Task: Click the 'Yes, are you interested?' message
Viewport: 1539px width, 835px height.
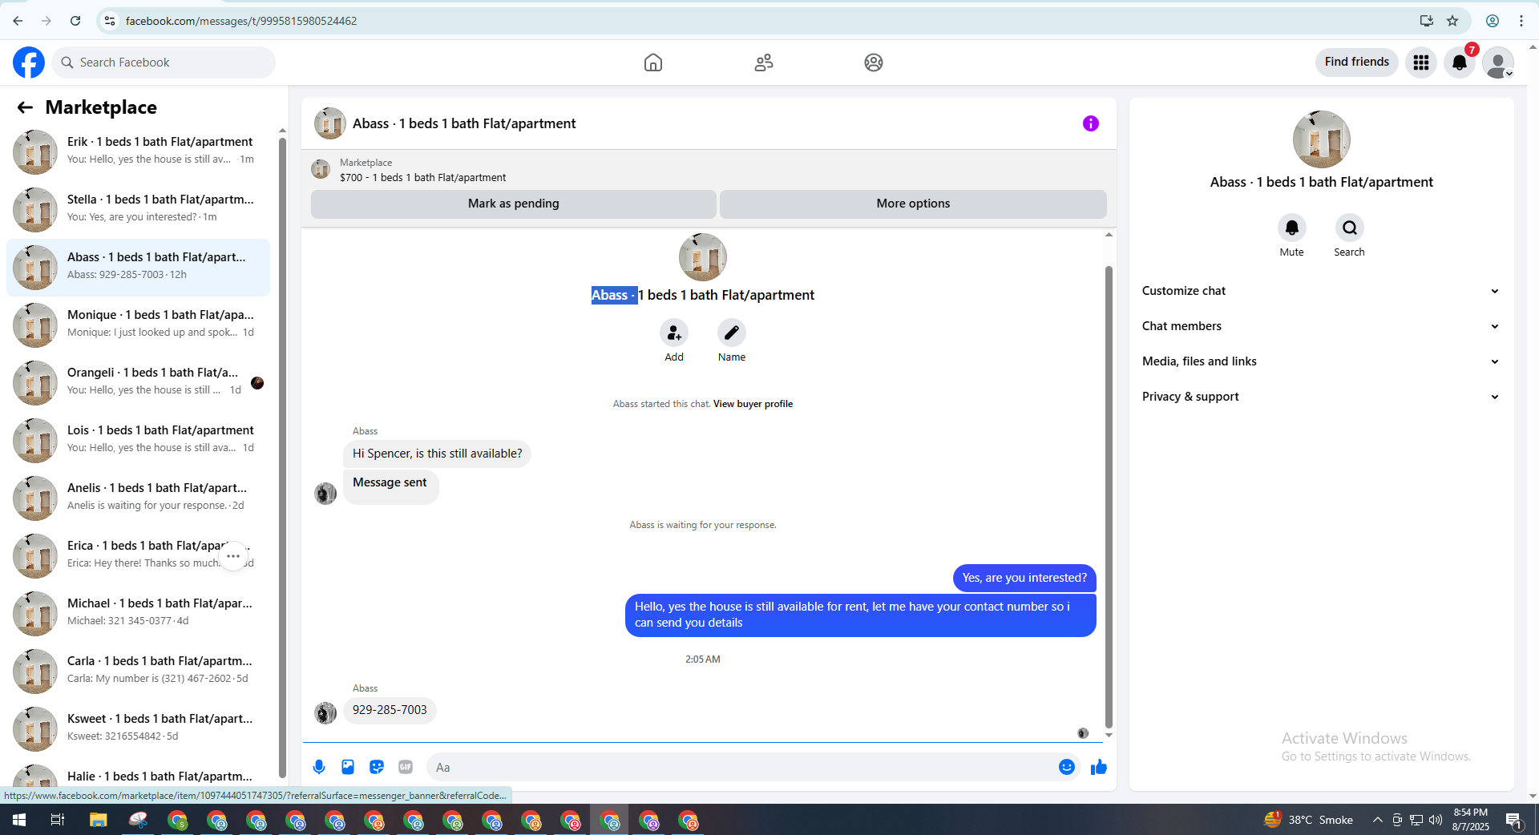Action: click(x=1024, y=578)
